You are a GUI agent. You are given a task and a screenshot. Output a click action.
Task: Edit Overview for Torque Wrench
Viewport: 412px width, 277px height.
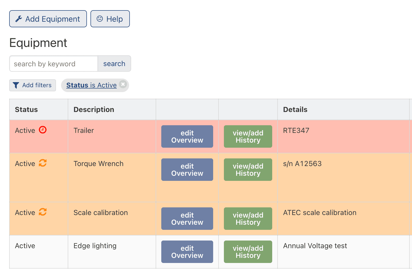click(x=187, y=170)
